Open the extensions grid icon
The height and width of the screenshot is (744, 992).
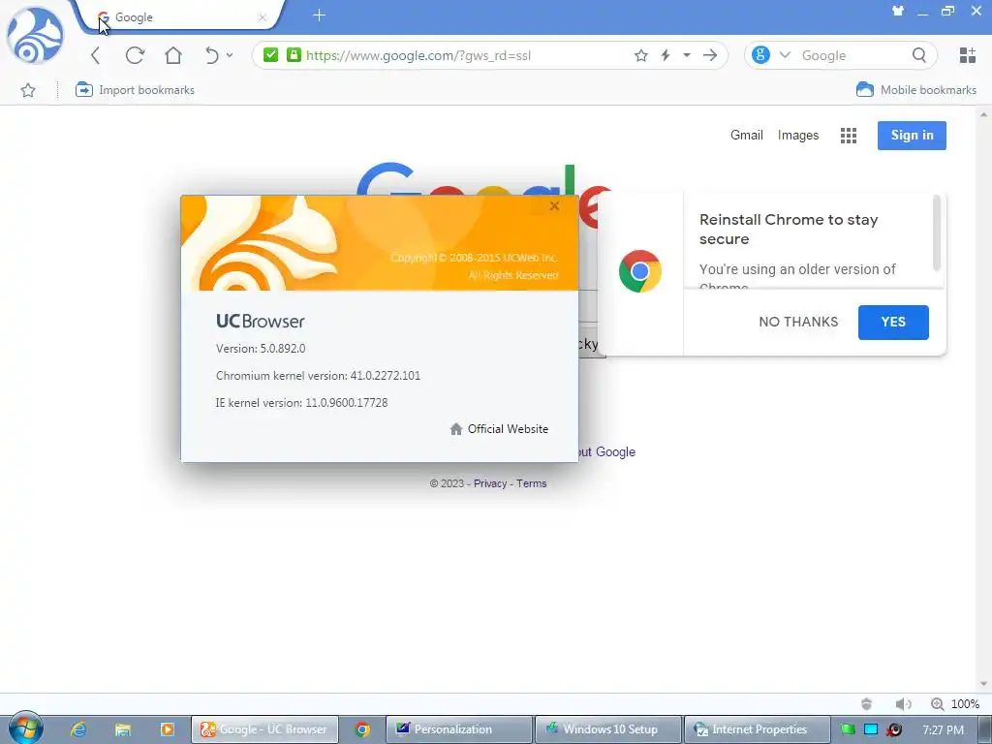click(968, 55)
